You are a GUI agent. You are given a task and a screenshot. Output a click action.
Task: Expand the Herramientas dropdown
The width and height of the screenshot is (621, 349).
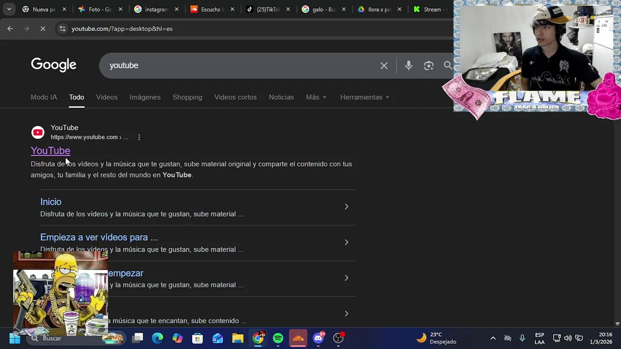tap(365, 97)
